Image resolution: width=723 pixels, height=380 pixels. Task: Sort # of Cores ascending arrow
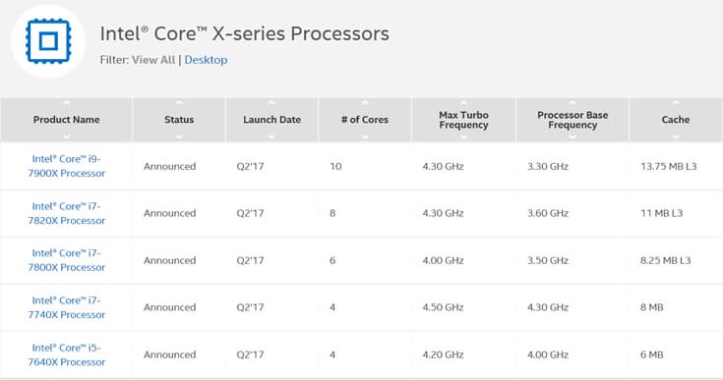click(x=365, y=103)
